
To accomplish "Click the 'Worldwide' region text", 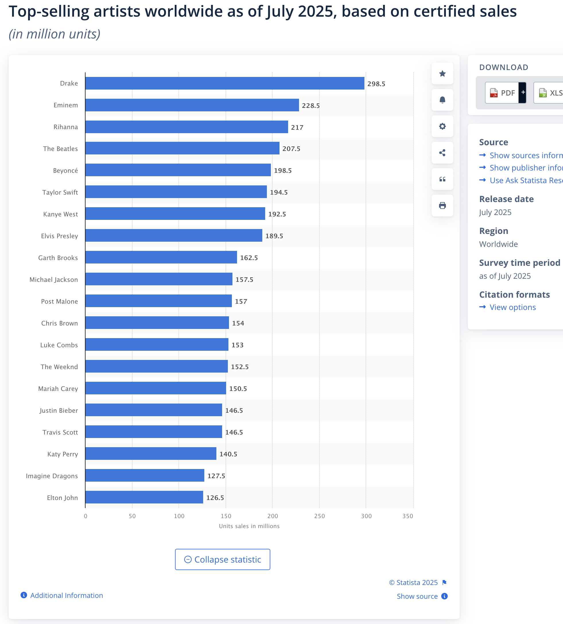I will [498, 244].
